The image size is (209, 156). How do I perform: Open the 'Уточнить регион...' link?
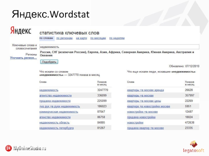(x=24, y=58)
